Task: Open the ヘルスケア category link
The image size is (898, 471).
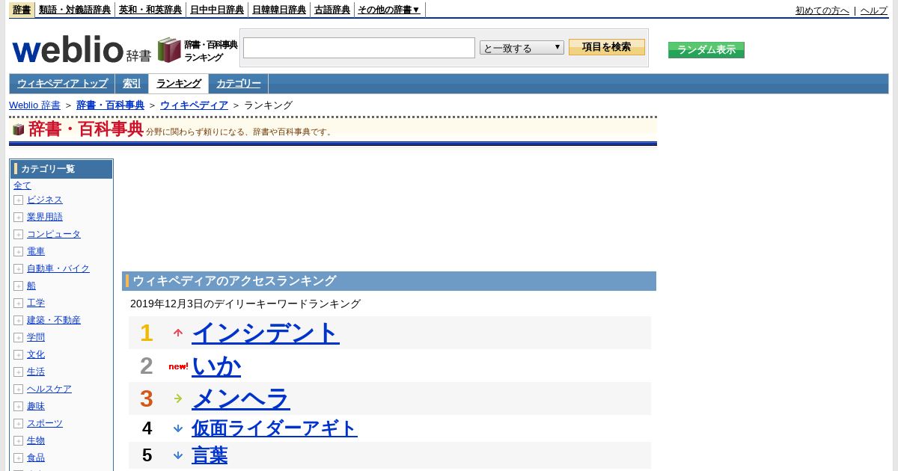Action: coord(49,390)
